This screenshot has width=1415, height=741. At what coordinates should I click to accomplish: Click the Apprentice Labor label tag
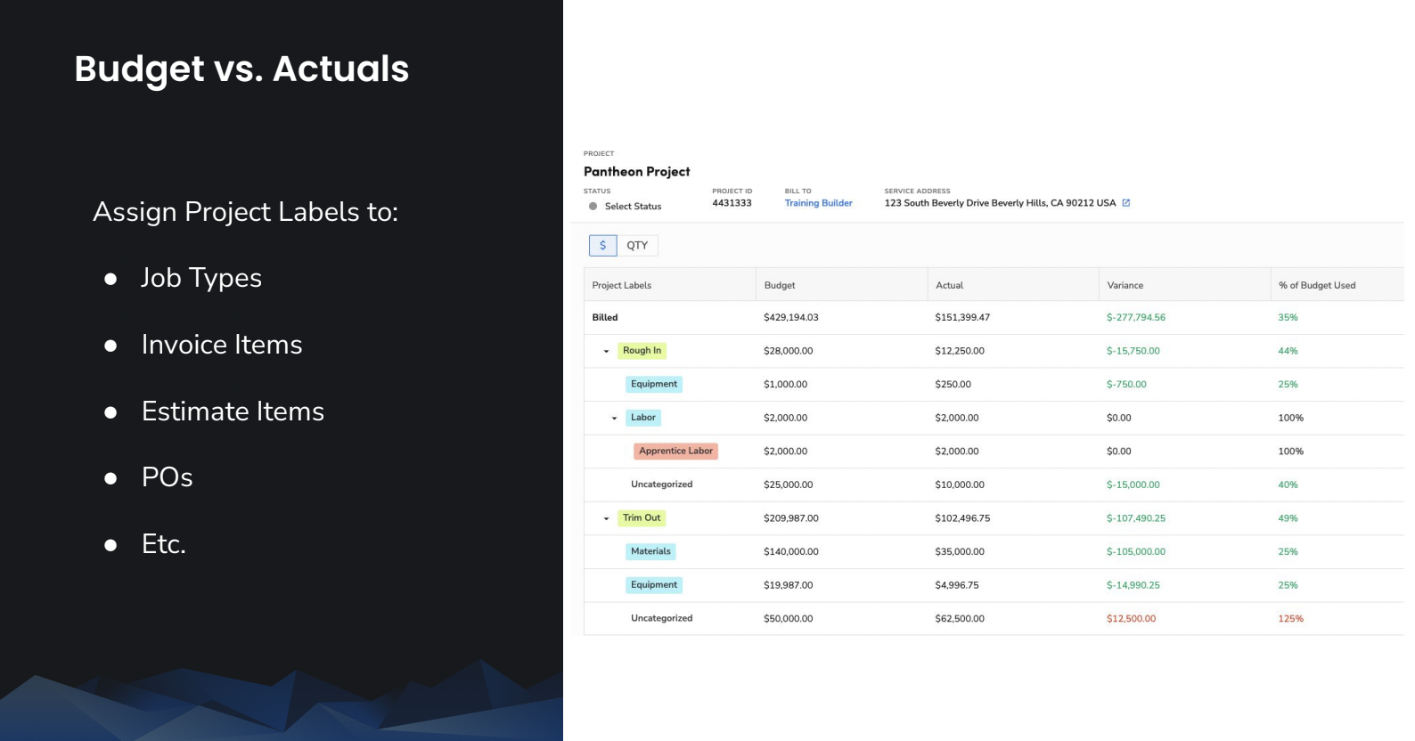pyautogui.click(x=675, y=452)
